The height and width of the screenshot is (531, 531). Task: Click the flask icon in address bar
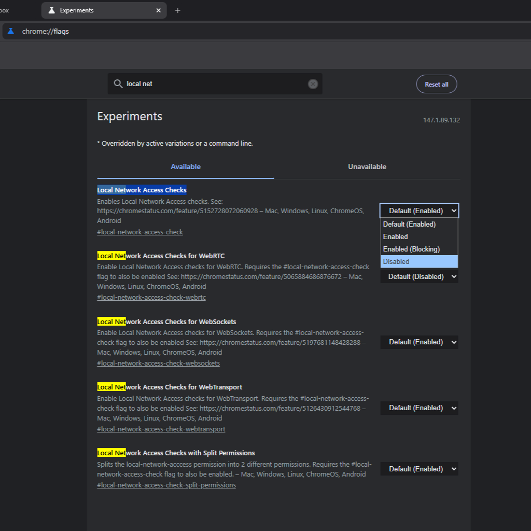[11, 31]
